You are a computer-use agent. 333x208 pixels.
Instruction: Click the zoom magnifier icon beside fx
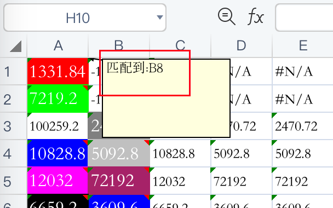tap(226, 16)
